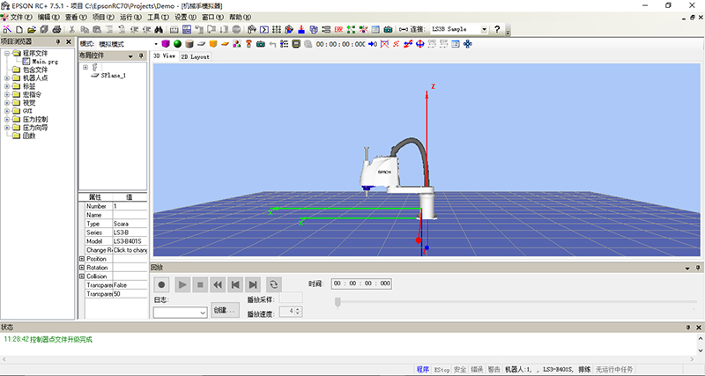Expand the 机器人点 folder in project tree
Screen dimensions: 705x376
(x=7, y=77)
